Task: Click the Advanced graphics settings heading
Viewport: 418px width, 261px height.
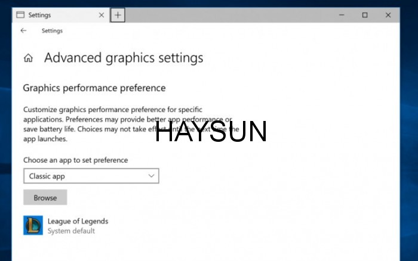Action: [x=124, y=58]
